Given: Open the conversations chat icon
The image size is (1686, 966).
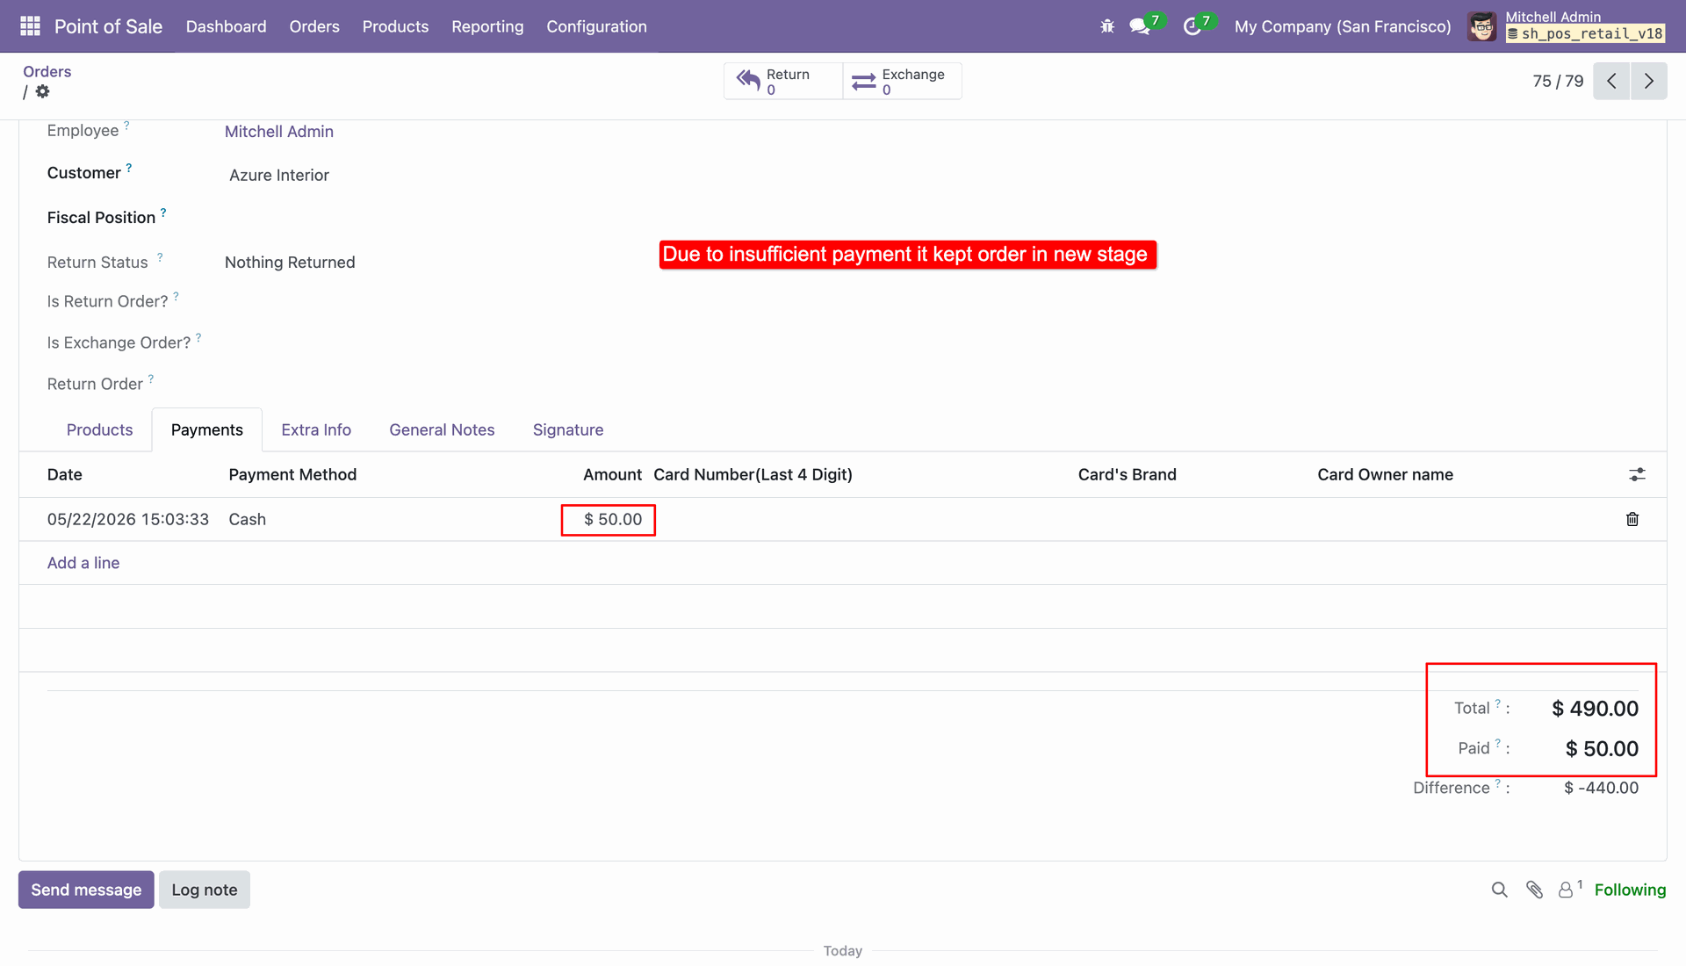Looking at the screenshot, I should tap(1140, 26).
